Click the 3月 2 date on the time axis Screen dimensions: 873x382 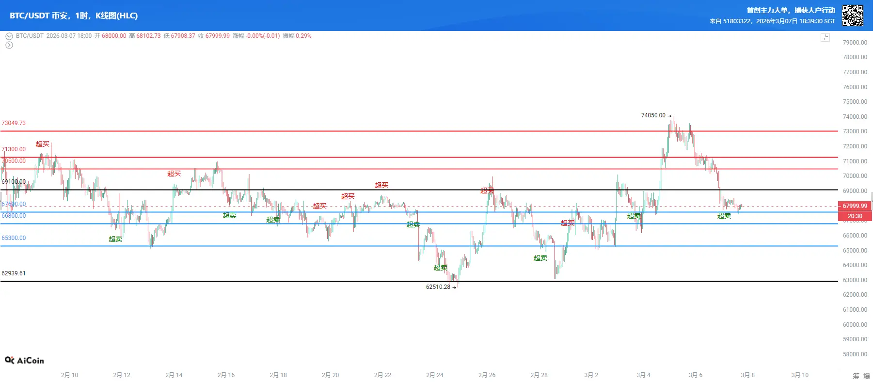[591, 375]
